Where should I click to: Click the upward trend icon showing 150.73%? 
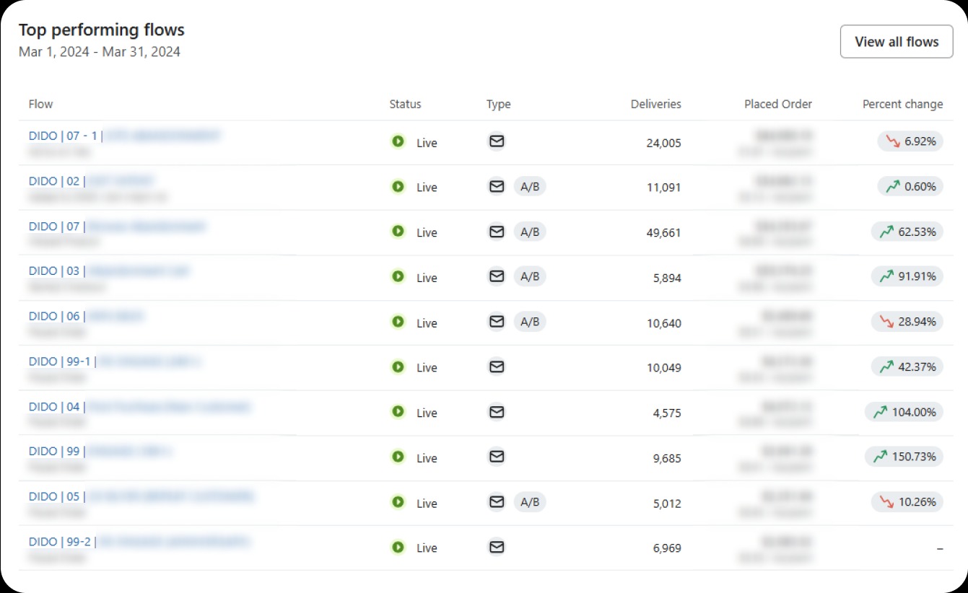(880, 457)
